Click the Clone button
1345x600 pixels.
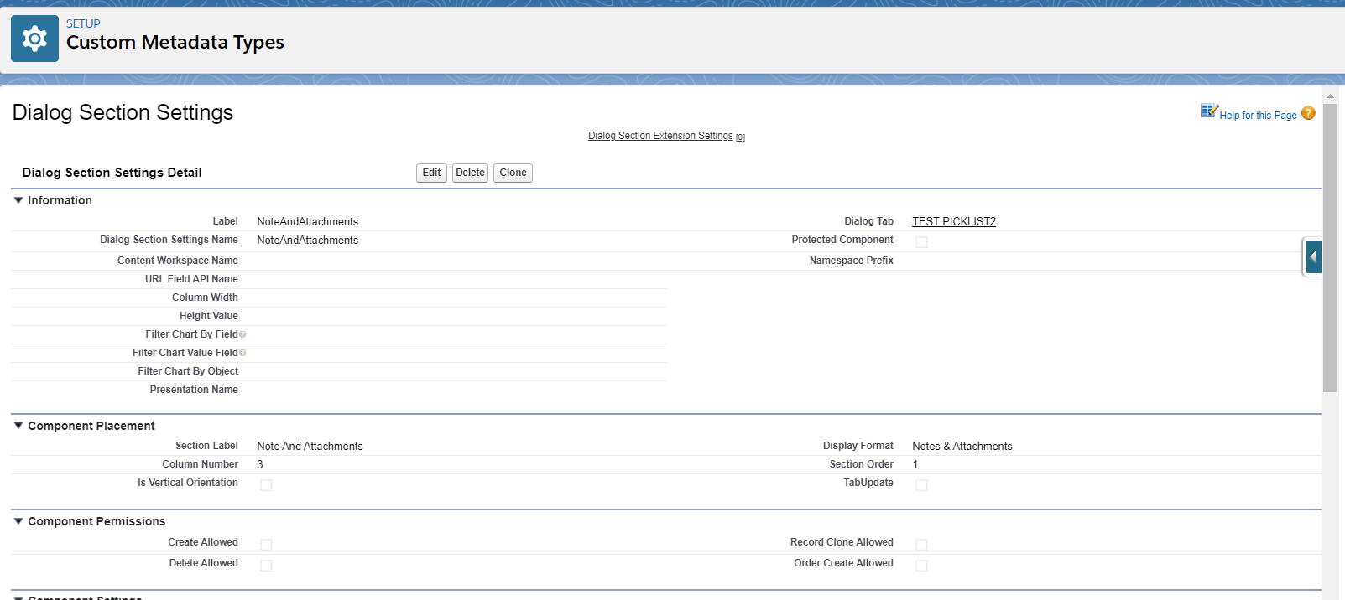(x=513, y=173)
